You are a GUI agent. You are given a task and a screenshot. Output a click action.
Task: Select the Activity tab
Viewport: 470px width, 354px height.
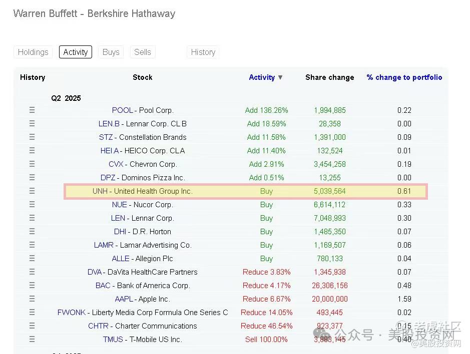pos(76,52)
